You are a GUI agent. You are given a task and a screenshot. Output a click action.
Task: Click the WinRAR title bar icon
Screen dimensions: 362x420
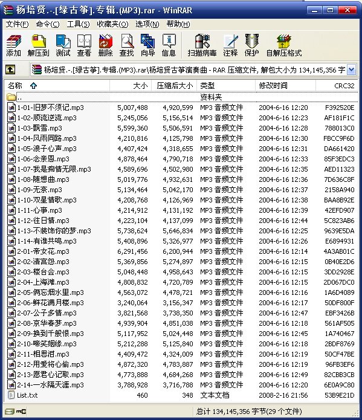pos(8,10)
